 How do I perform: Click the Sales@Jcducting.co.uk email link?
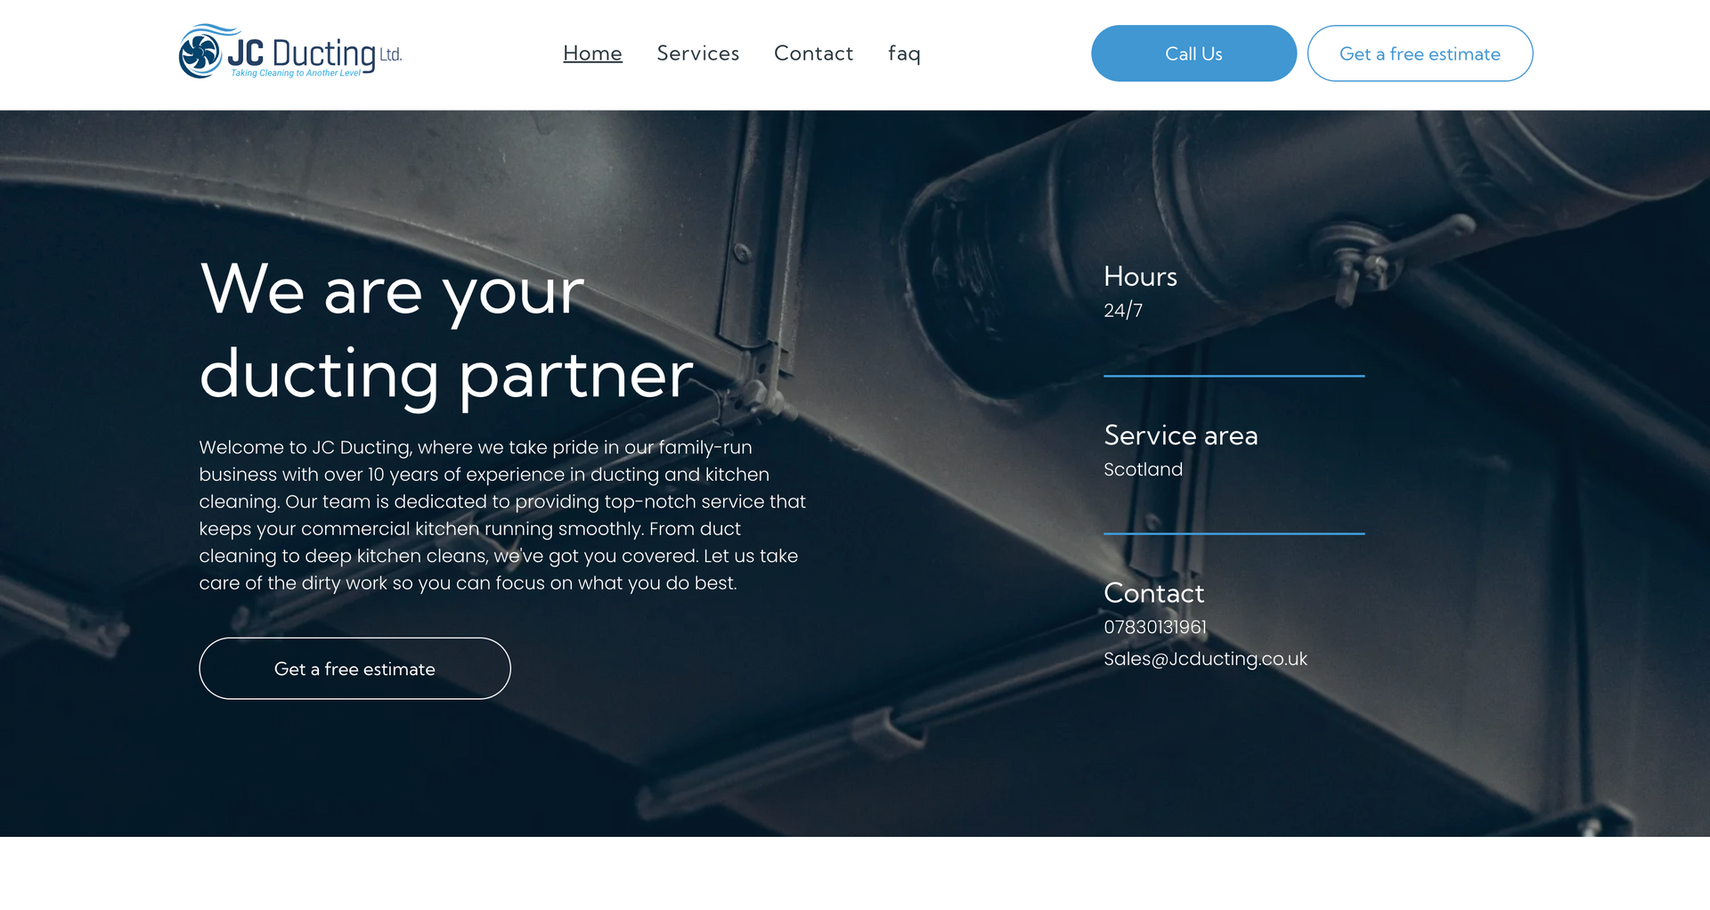click(1205, 659)
